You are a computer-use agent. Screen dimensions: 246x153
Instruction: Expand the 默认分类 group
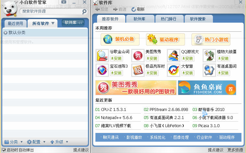coord(5,33)
